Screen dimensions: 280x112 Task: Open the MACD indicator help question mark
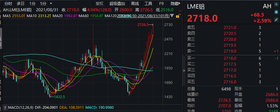(5, 108)
